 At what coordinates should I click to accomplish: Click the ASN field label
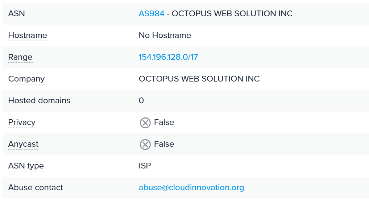[x=17, y=14]
